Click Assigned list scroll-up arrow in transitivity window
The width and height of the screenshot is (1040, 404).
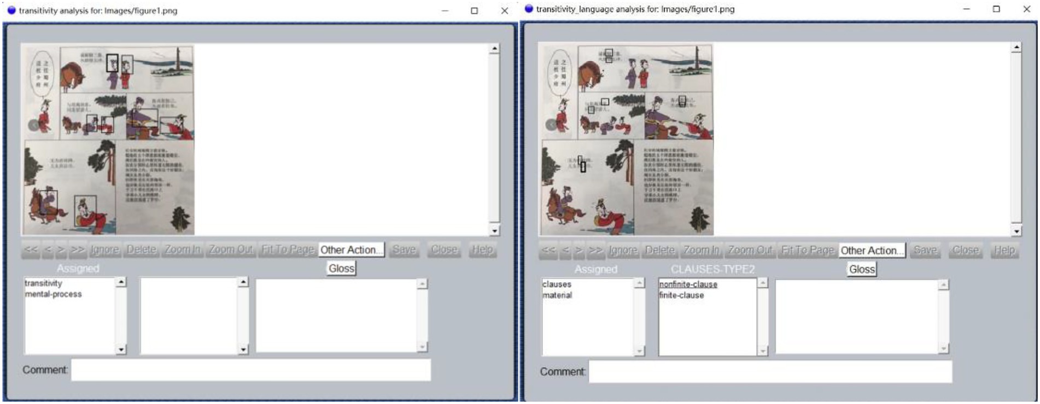(x=121, y=282)
